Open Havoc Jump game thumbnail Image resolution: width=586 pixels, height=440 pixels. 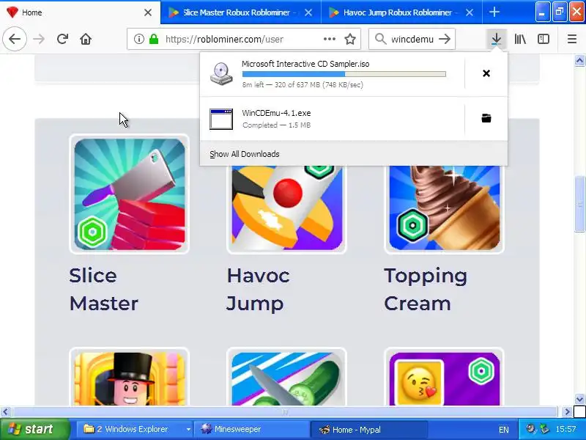click(x=286, y=209)
